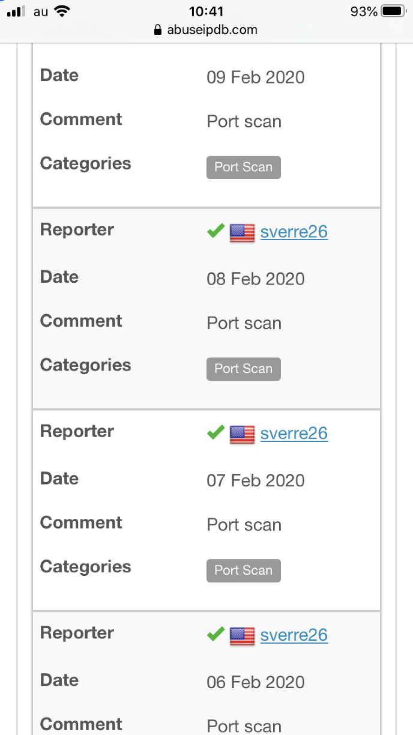Image resolution: width=413 pixels, height=735 pixels.
Task: Click green checkmark in 08 Feb 2020 report
Action: point(216,231)
